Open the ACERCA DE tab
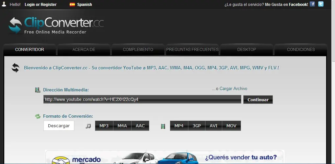The height and width of the screenshot is (164, 335). coord(84,50)
